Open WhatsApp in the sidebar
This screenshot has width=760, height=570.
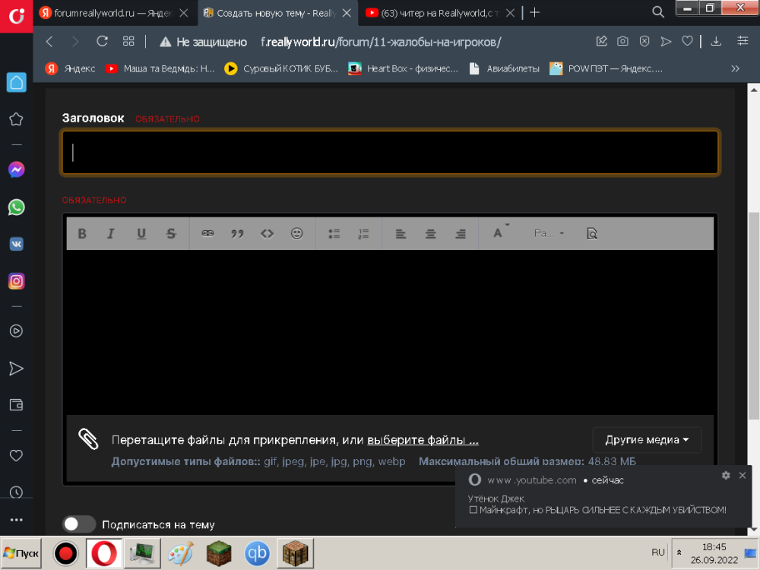[17, 207]
